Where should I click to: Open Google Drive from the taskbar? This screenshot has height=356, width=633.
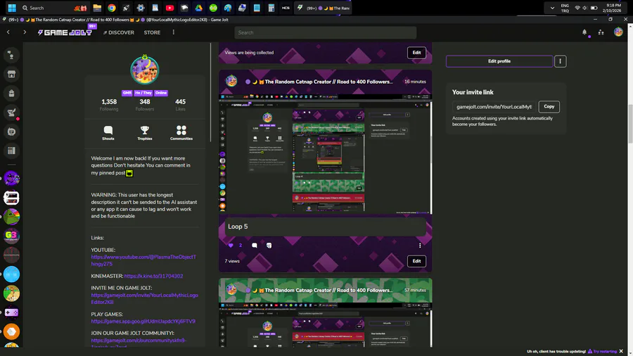tap(198, 8)
